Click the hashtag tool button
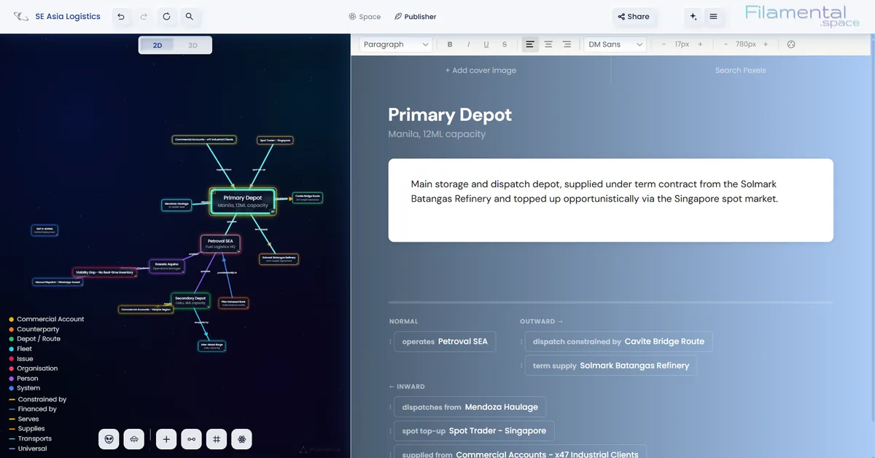This screenshot has height=458, width=875. tap(217, 439)
